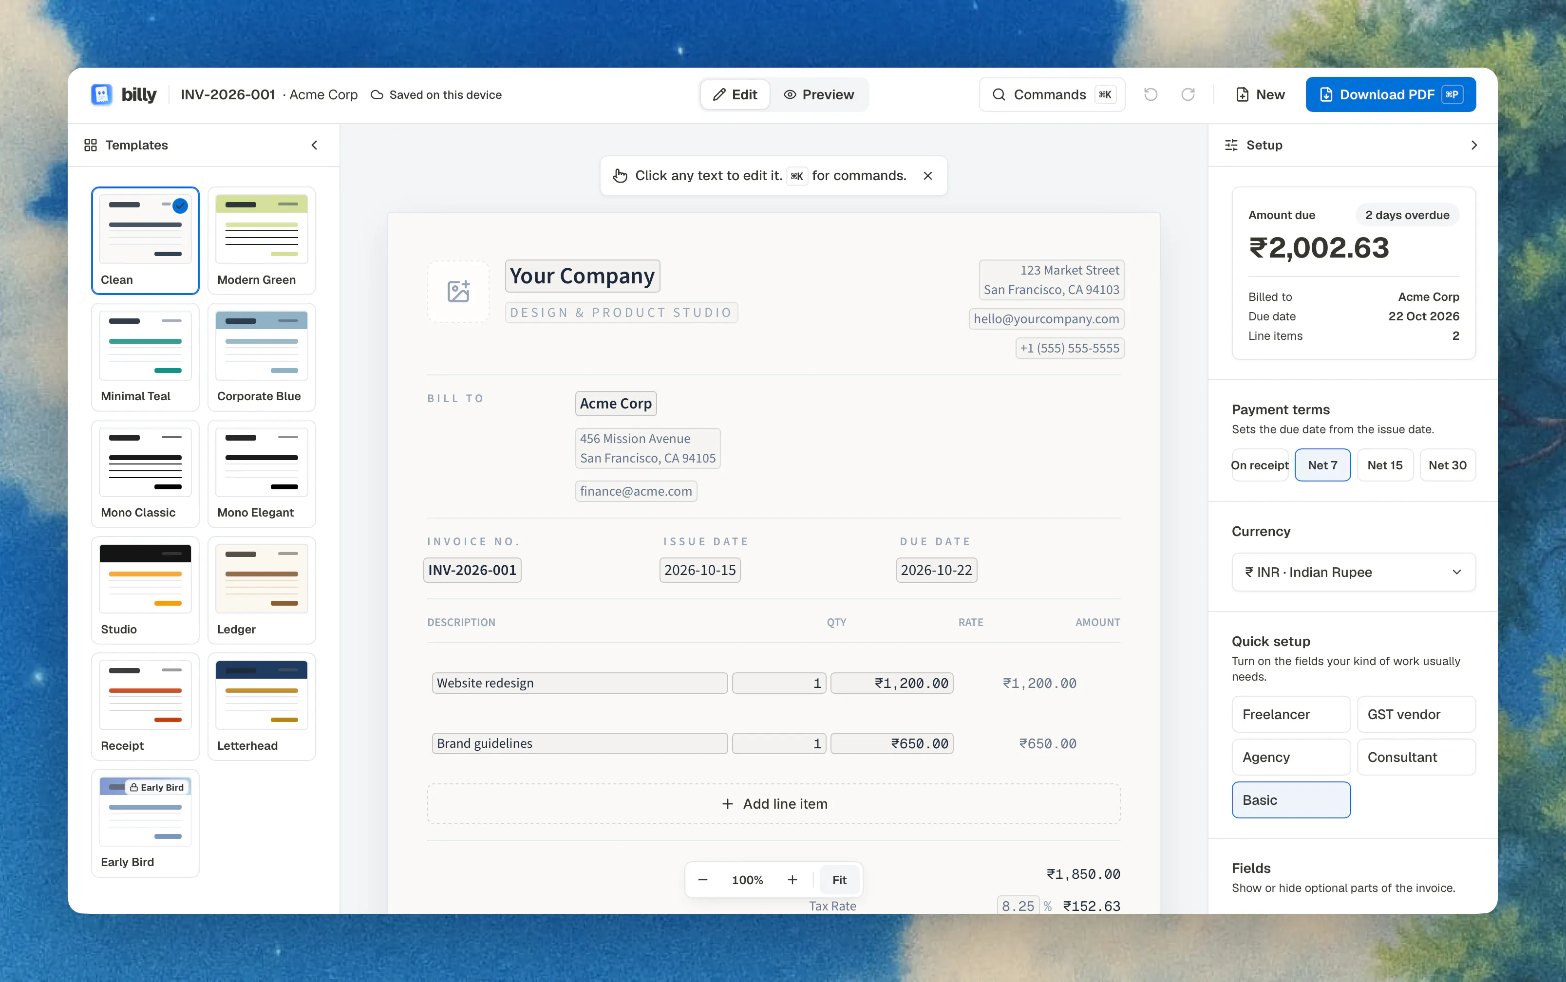The image size is (1566, 982).
Task: Click the billy app logo icon
Action: click(101, 94)
